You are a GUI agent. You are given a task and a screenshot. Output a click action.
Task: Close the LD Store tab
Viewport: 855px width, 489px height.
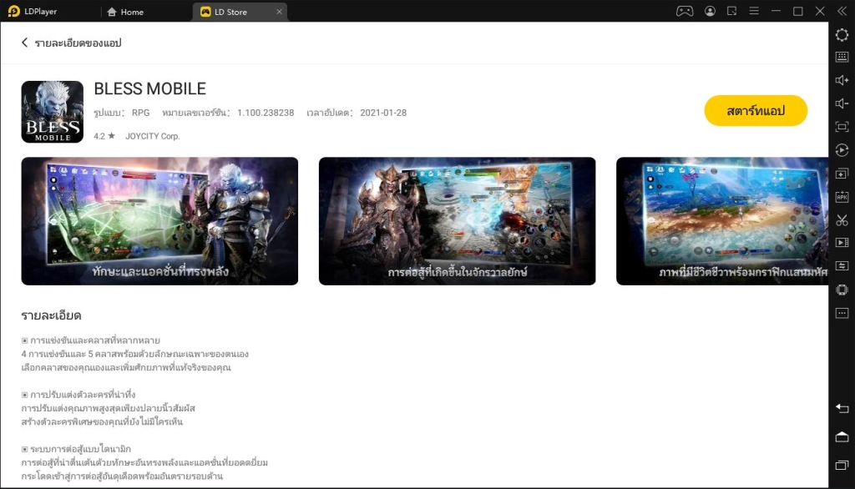coord(279,12)
